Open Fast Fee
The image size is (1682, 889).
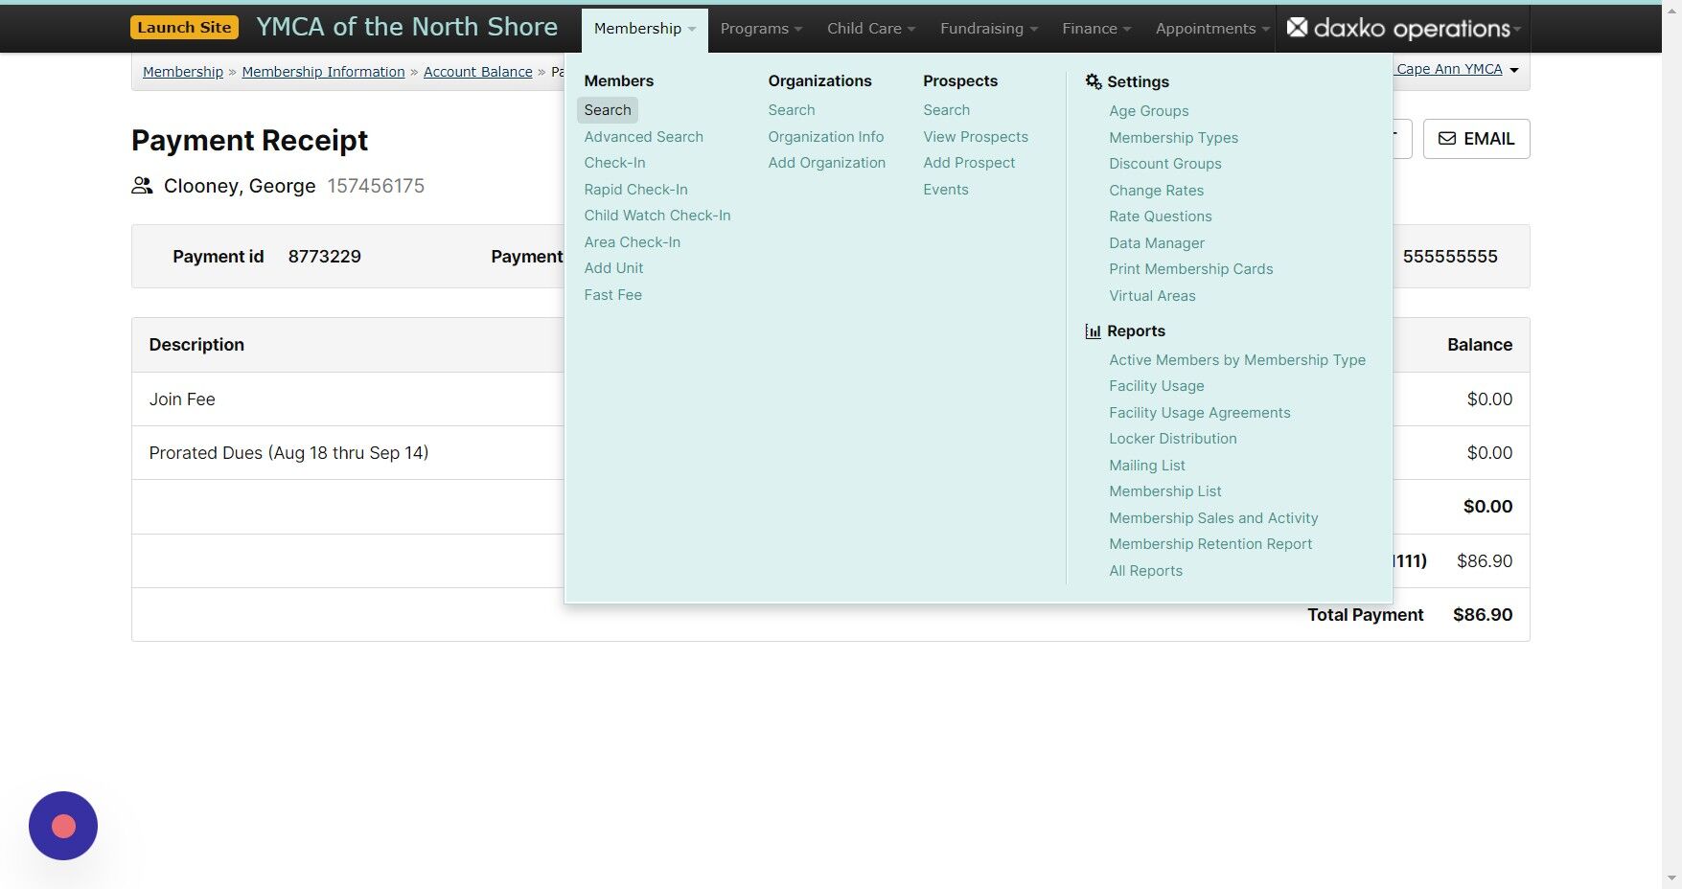(x=613, y=295)
